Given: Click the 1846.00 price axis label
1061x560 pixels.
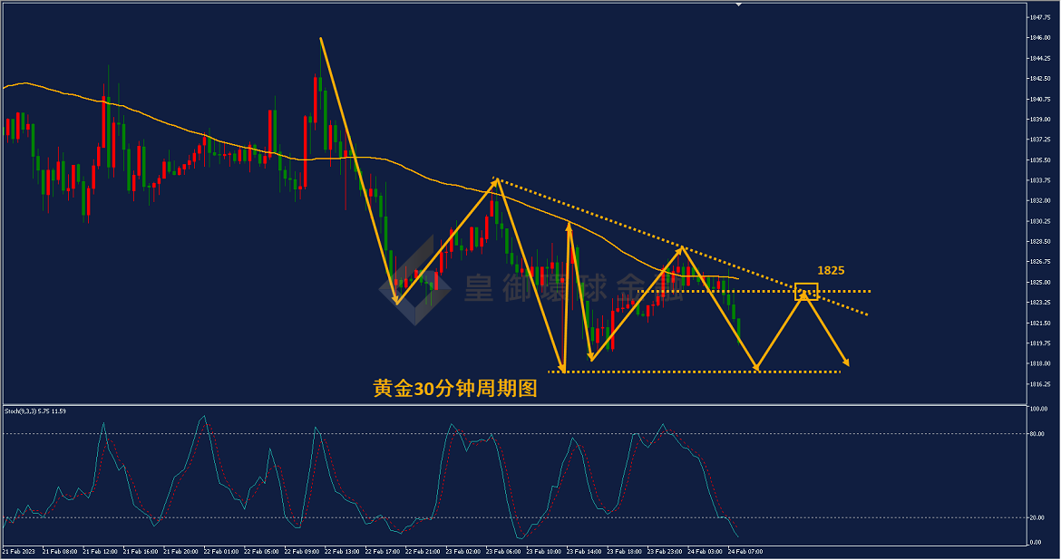Looking at the screenshot, I should pos(1041,38).
